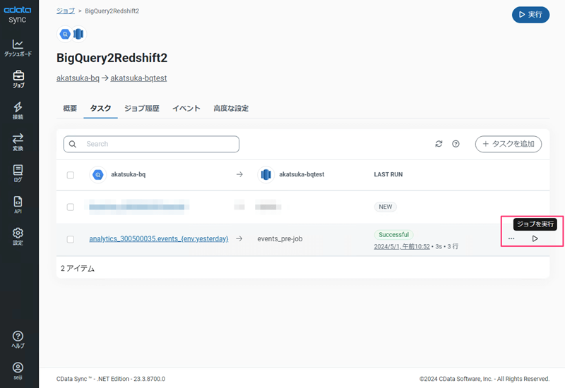Open the analytics_300500035.events task link

coord(158,238)
